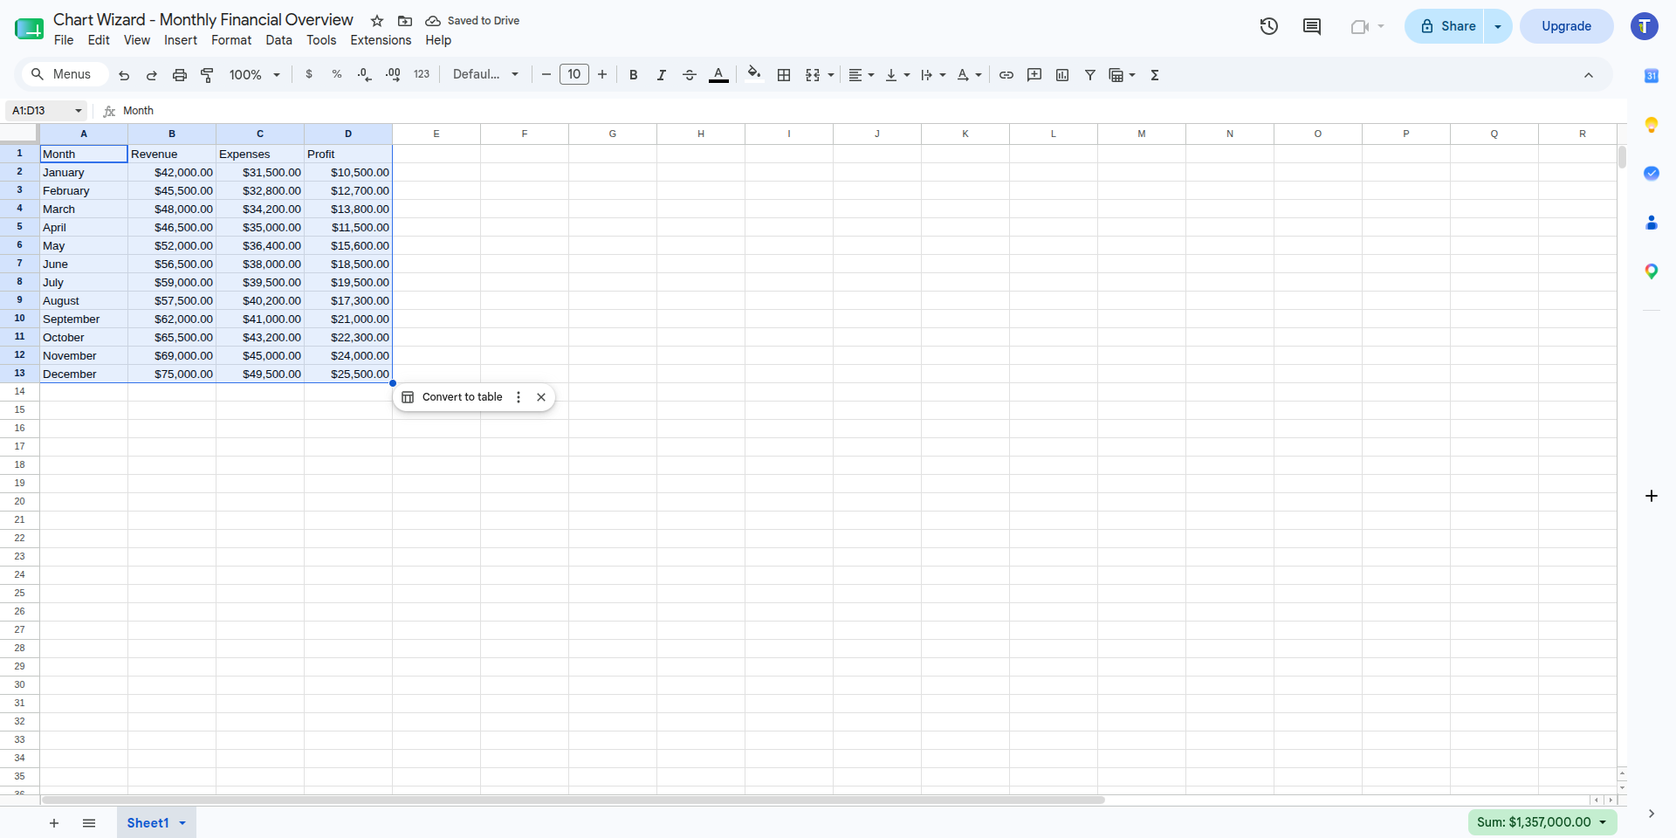Click the Share button
The height and width of the screenshot is (838, 1676).
1445,26
